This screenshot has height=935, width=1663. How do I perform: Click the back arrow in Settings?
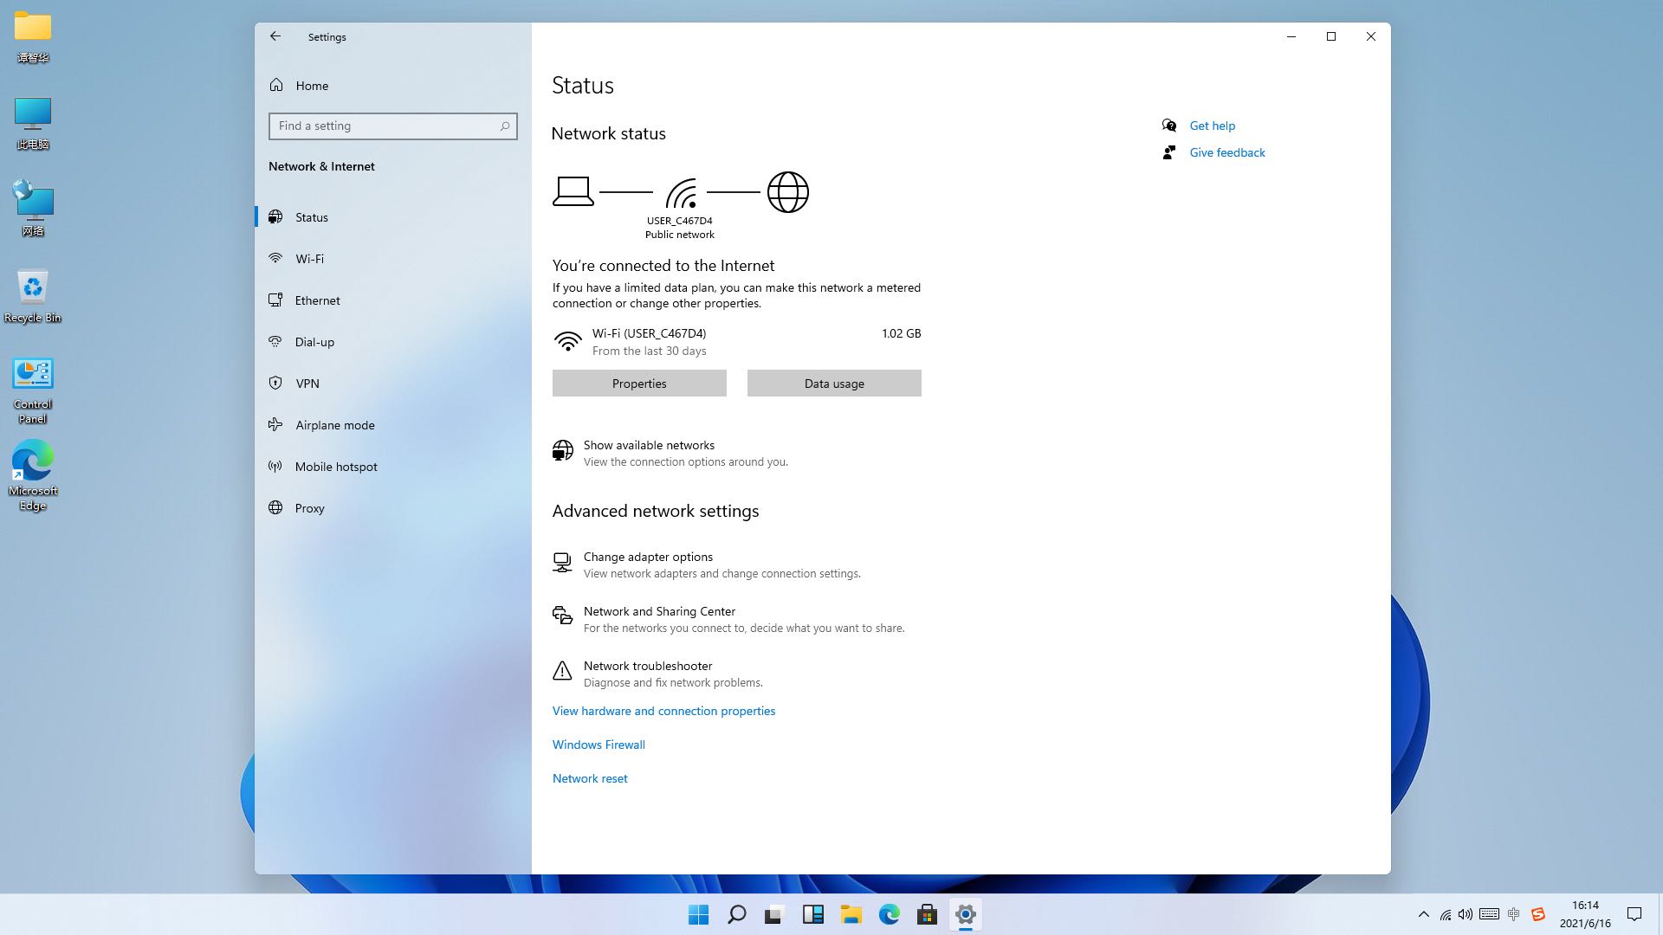pos(275,36)
